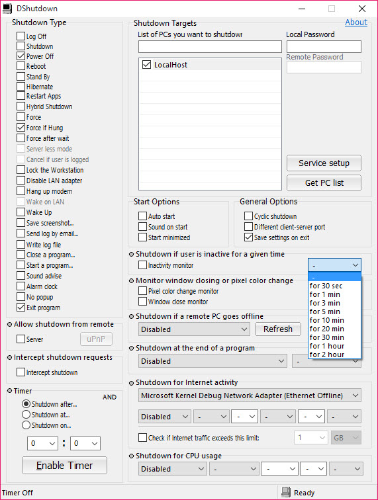
Task: Click the Local Password input field
Action: [324, 46]
